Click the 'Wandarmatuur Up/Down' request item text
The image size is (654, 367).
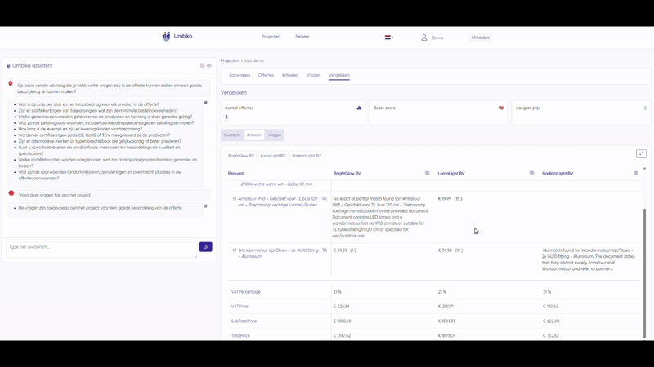point(277,254)
